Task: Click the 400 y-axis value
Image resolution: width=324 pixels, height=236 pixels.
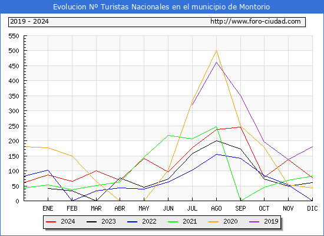Action: tap(14, 81)
